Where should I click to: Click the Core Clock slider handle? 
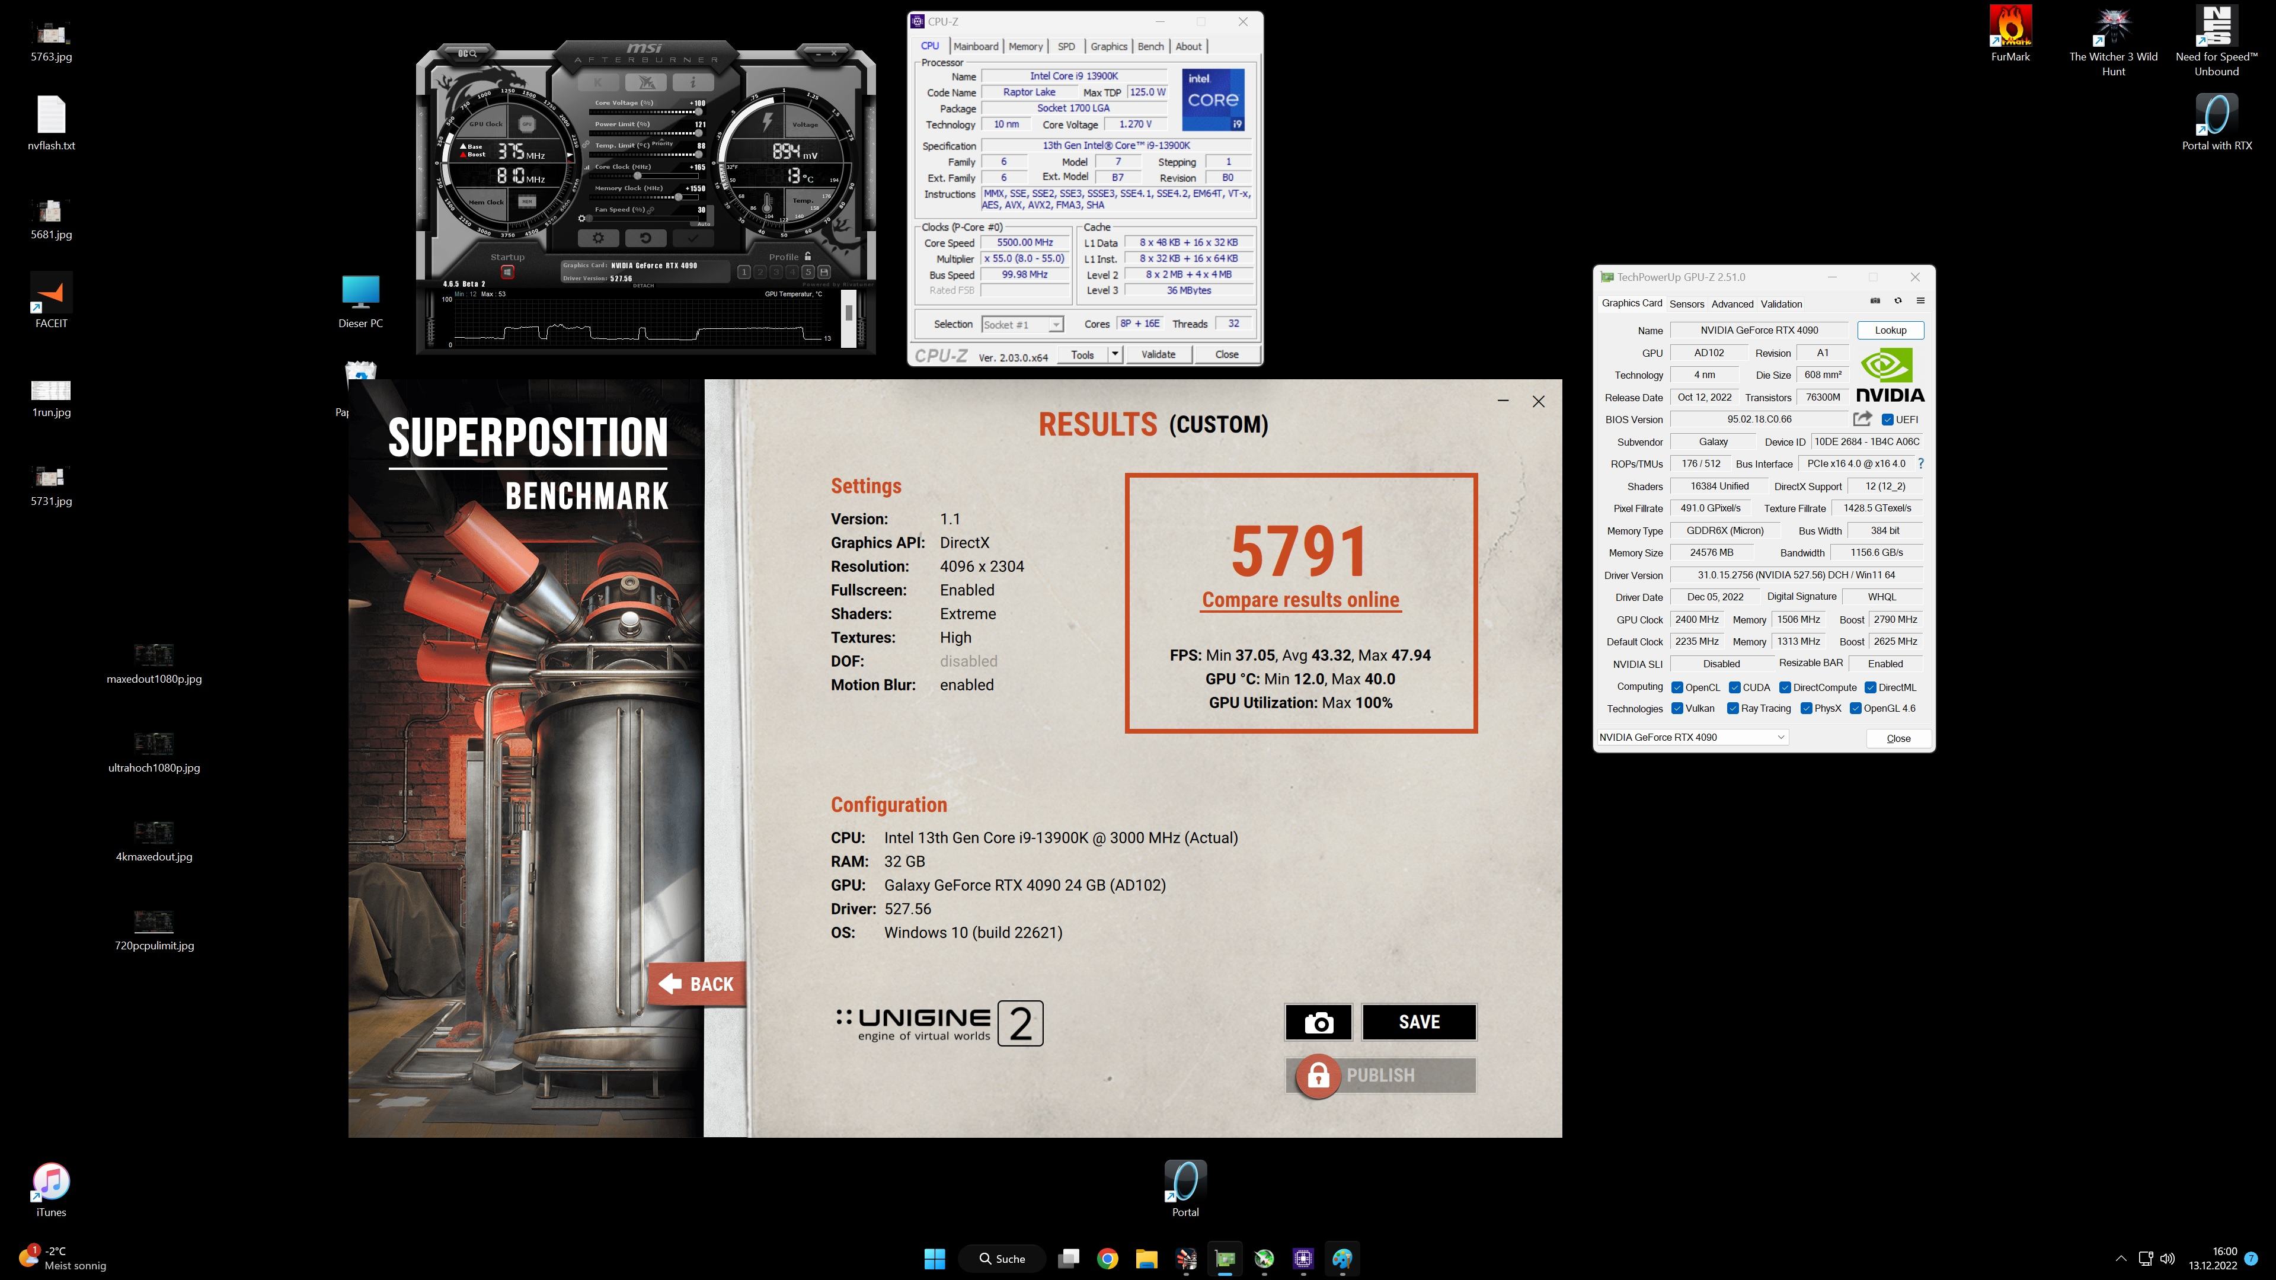pyautogui.click(x=638, y=176)
